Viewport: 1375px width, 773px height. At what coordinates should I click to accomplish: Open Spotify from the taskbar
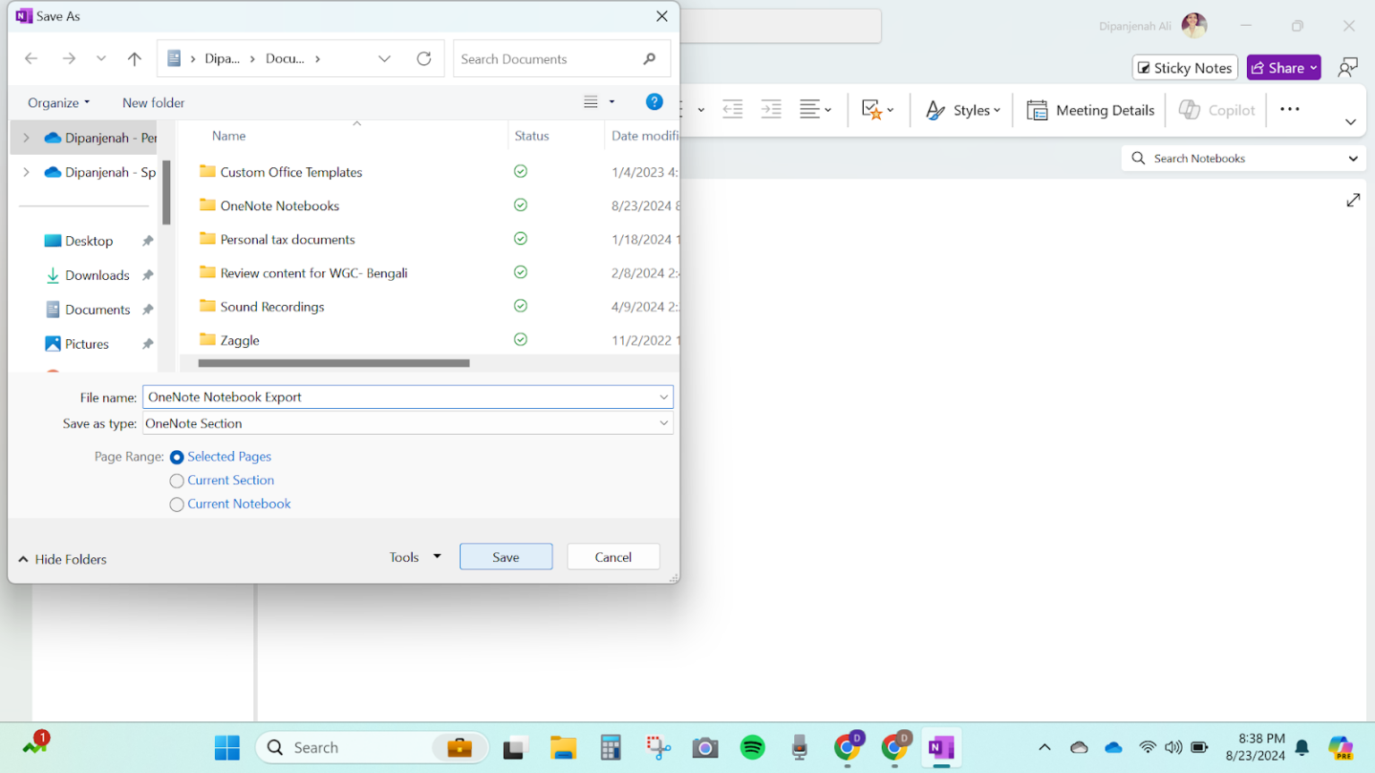click(752, 748)
